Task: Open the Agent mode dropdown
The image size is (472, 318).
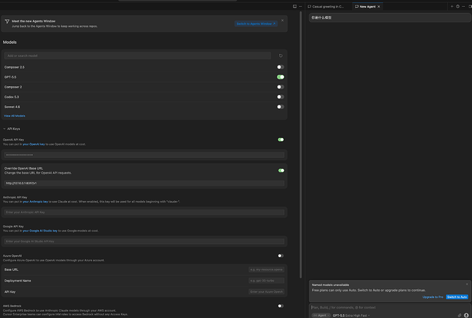Action: 321,315
